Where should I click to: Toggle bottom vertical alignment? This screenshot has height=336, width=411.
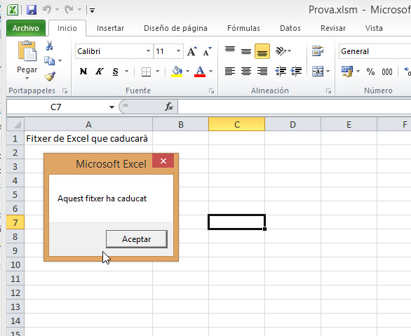tap(262, 51)
